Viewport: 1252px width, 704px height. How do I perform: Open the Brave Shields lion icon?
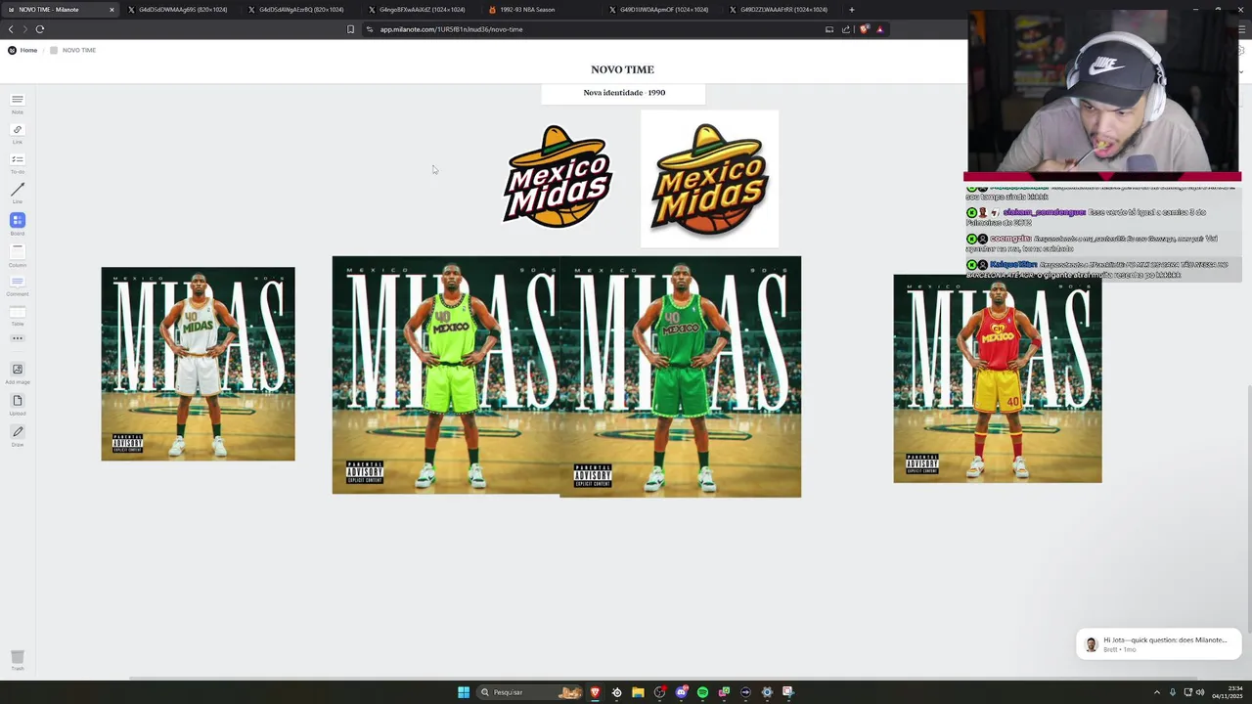[x=864, y=29]
